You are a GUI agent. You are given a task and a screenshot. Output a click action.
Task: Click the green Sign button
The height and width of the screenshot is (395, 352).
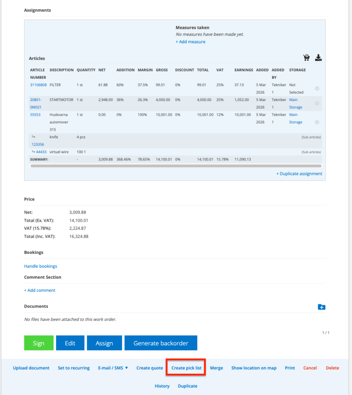(39, 343)
